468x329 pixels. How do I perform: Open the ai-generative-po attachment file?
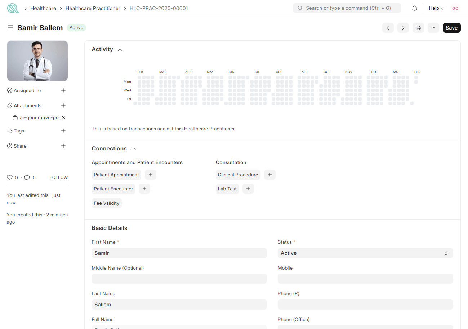tap(39, 117)
